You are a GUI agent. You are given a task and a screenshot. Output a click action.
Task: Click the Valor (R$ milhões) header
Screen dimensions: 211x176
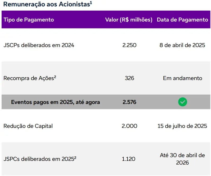pyautogui.click(x=129, y=20)
